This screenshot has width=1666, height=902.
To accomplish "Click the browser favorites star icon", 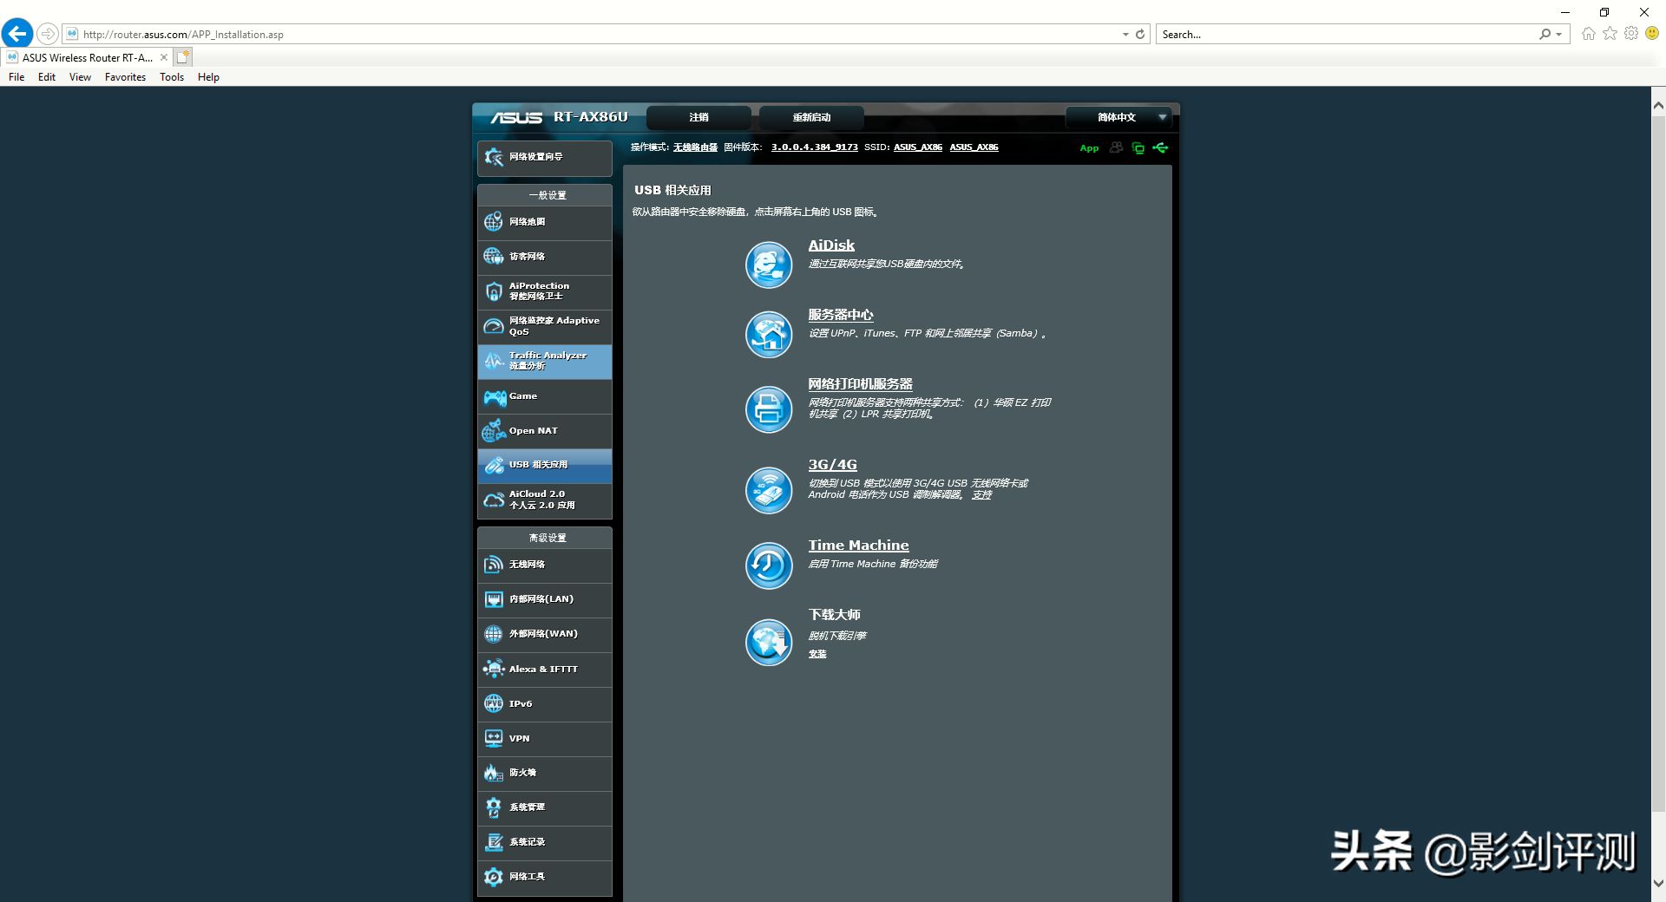I will click(1610, 34).
